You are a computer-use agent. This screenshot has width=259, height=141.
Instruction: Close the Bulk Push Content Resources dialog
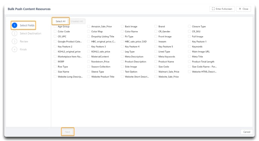[244, 9]
